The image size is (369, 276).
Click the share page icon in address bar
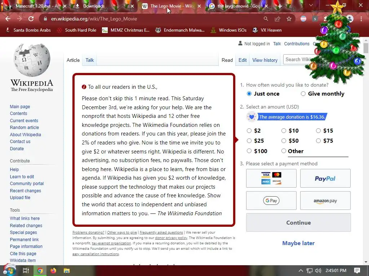(x=277, y=19)
